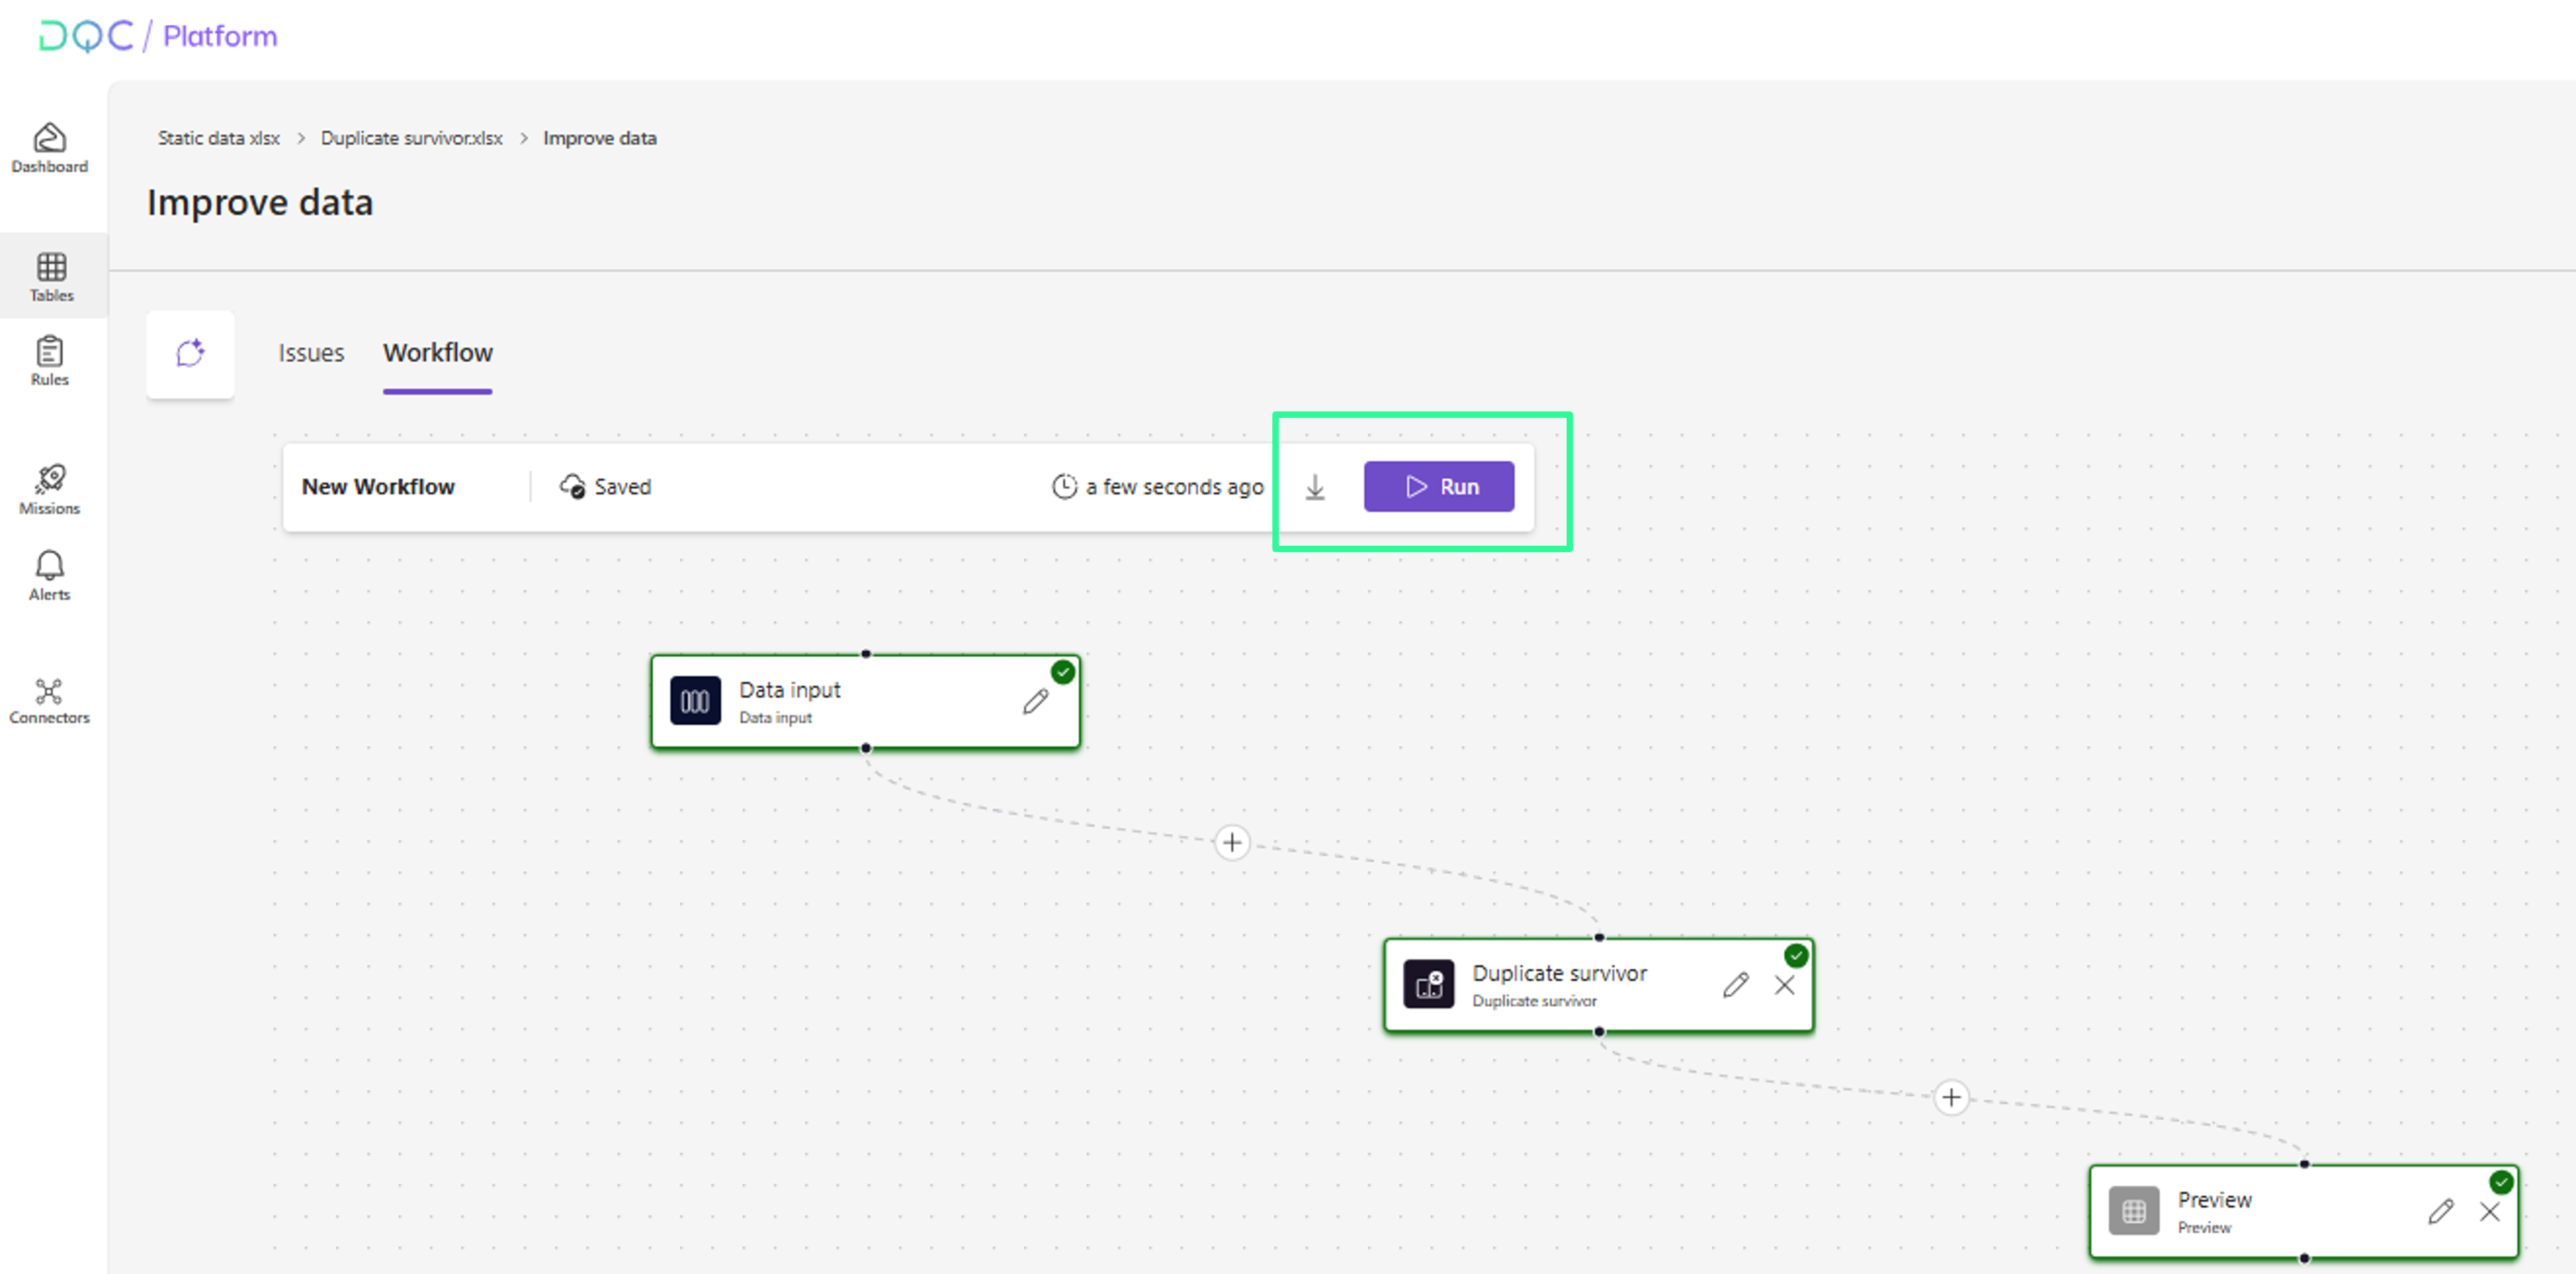
Task: Add step between Data input and Duplicate survivor
Action: pos(1232,842)
